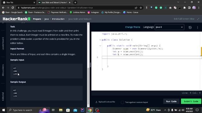Image resolution: width=202 pixels, height=113 pixels.
Task: Click the browser address bar URL
Action: coord(57,8)
